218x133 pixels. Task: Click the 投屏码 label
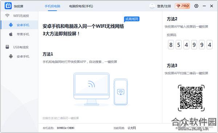pyautogui.click(x=171, y=35)
